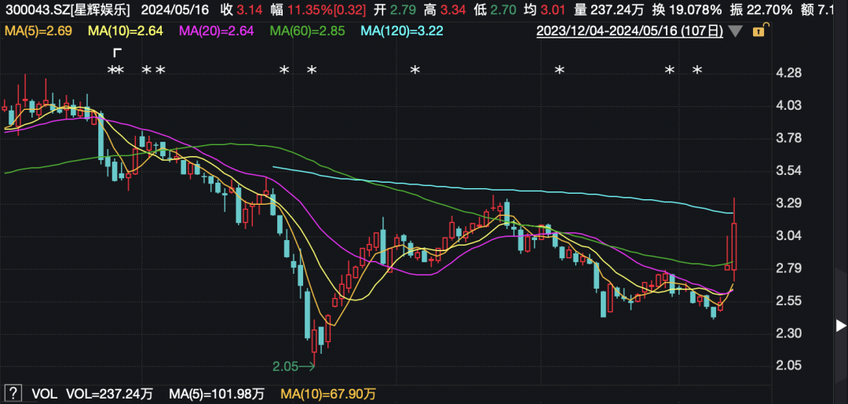848x404 pixels.
Task: Open the question mark help icon
Action: (x=13, y=391)
